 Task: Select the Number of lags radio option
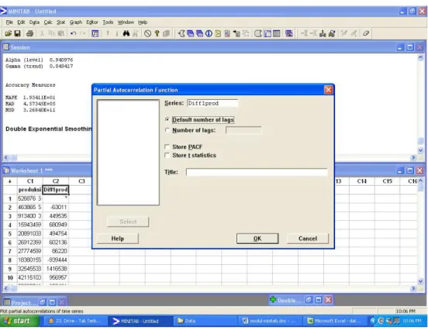(167, 130)
